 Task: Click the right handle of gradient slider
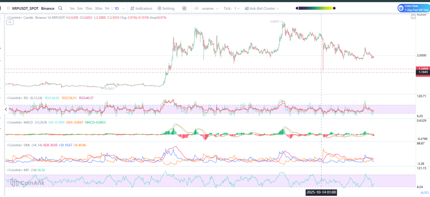click(334, 8)
